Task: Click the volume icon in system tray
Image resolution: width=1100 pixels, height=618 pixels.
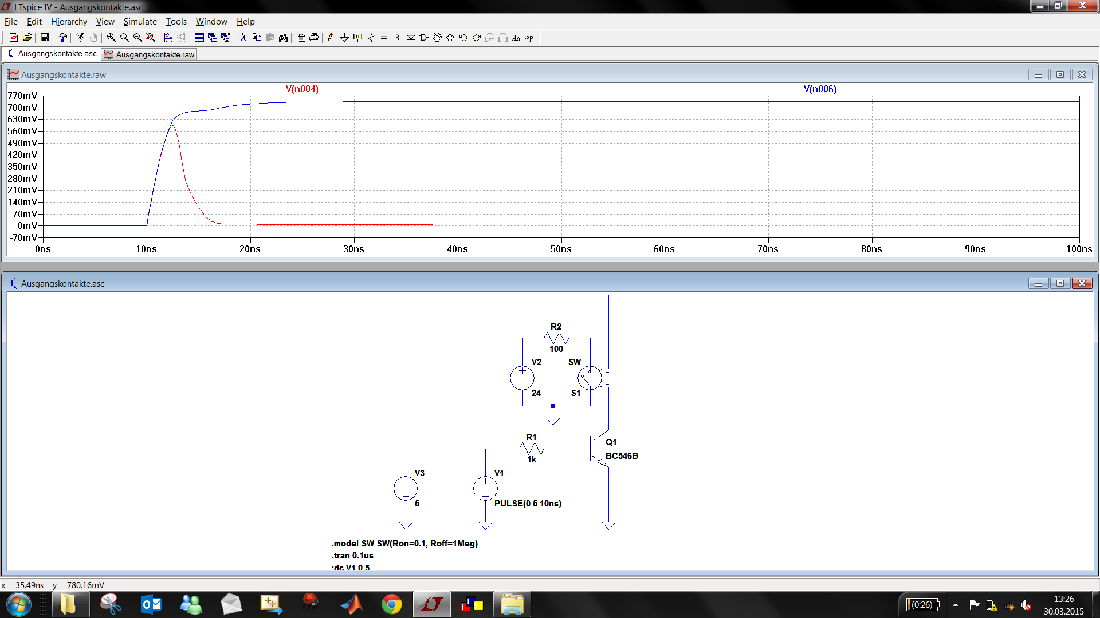Action: [1026, 605]
